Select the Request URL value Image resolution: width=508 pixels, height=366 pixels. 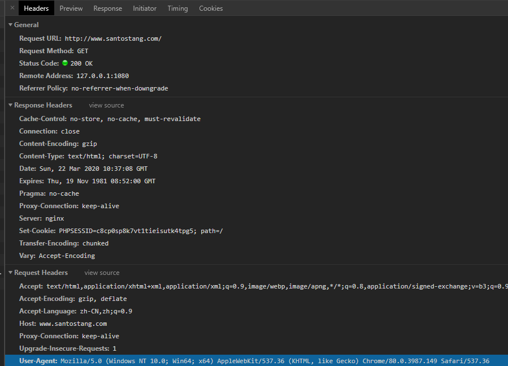click(x=113, y=38)
